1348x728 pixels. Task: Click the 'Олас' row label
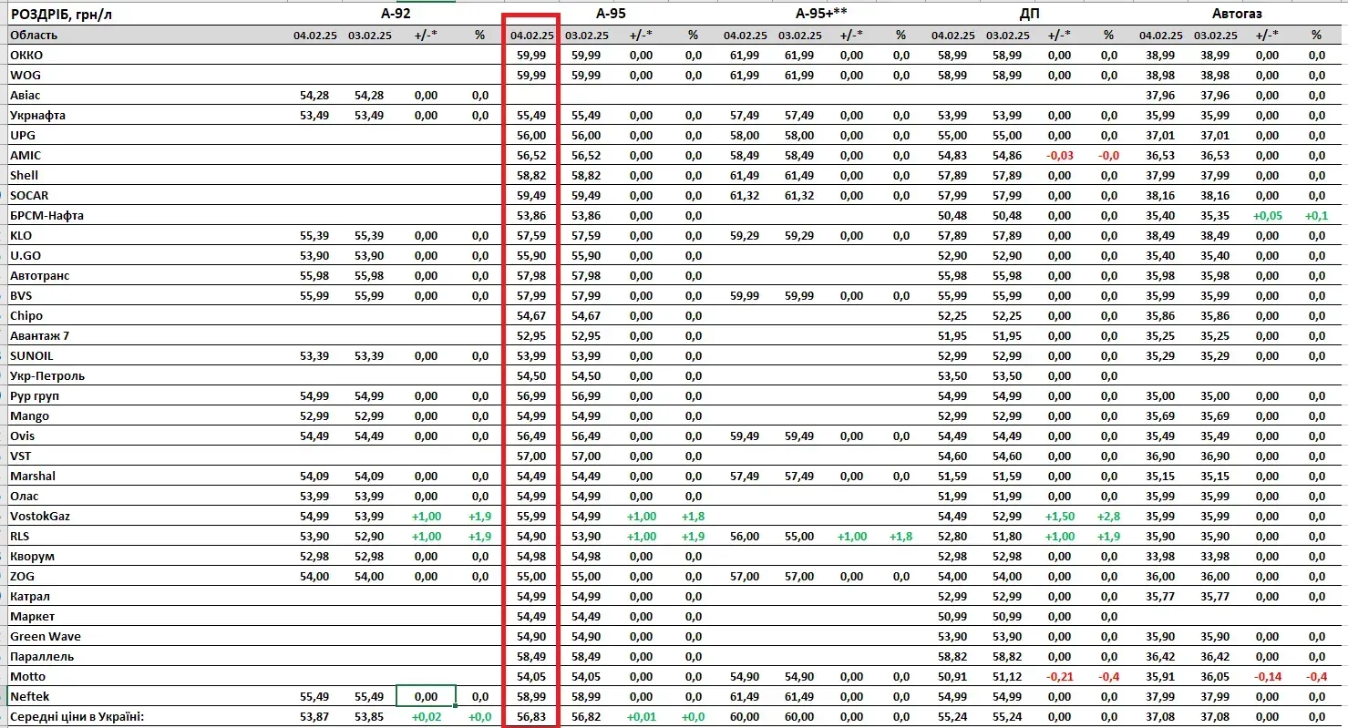pos(25,496)
